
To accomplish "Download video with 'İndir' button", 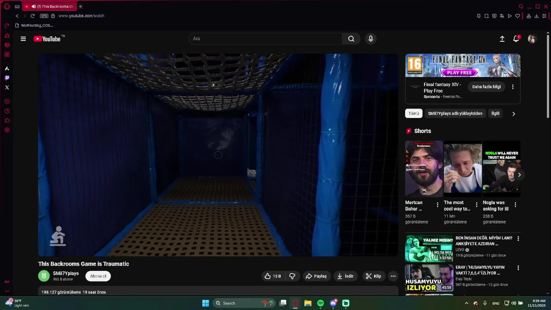I will [x=345, y=276].
